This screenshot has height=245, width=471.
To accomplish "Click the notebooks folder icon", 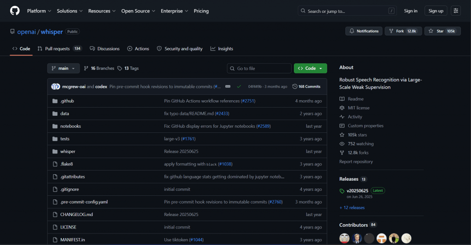I will coord(55,126).
